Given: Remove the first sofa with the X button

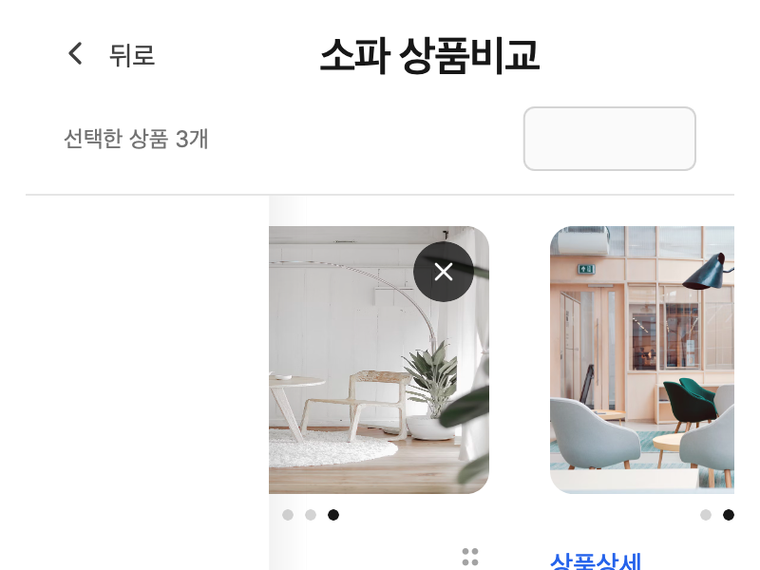Looking at the screenshot, I should [x=444, y=272].
